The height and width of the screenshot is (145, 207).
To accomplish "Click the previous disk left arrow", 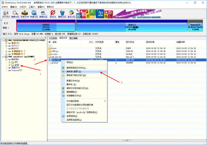I will (x=2, y=23).
